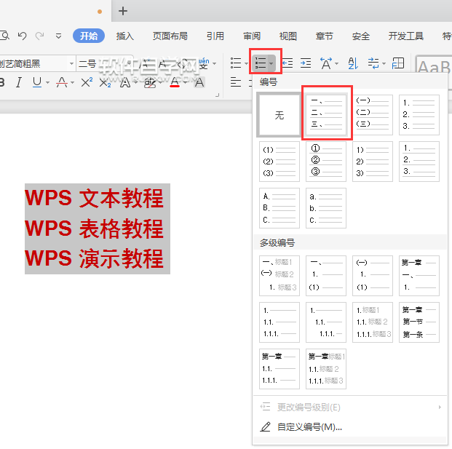Click the borders grid icon at ribbon right
This screenshot has height=449, width=452.
[x=398, y=63]
